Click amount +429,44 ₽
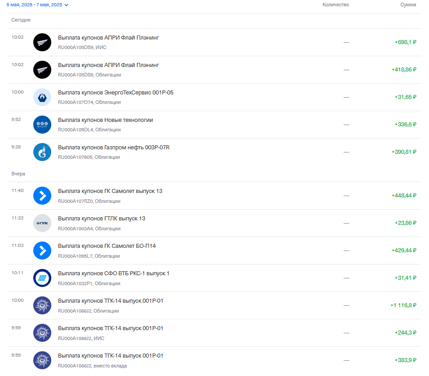This screenshot has width=429, height=376. point(404,250)
